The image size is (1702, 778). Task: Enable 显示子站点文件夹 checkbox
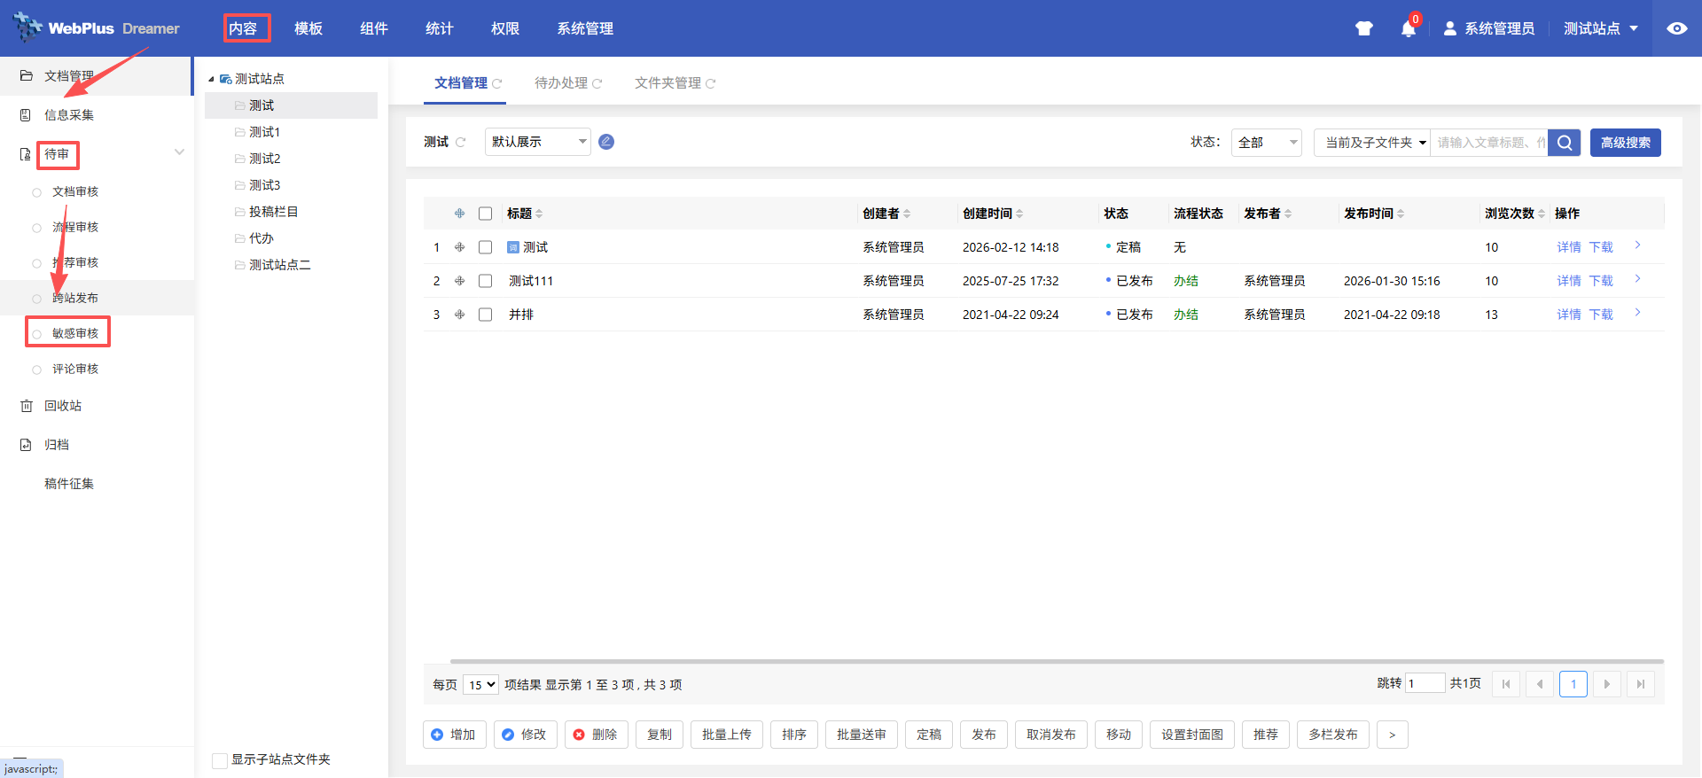[x=220, y=760]
